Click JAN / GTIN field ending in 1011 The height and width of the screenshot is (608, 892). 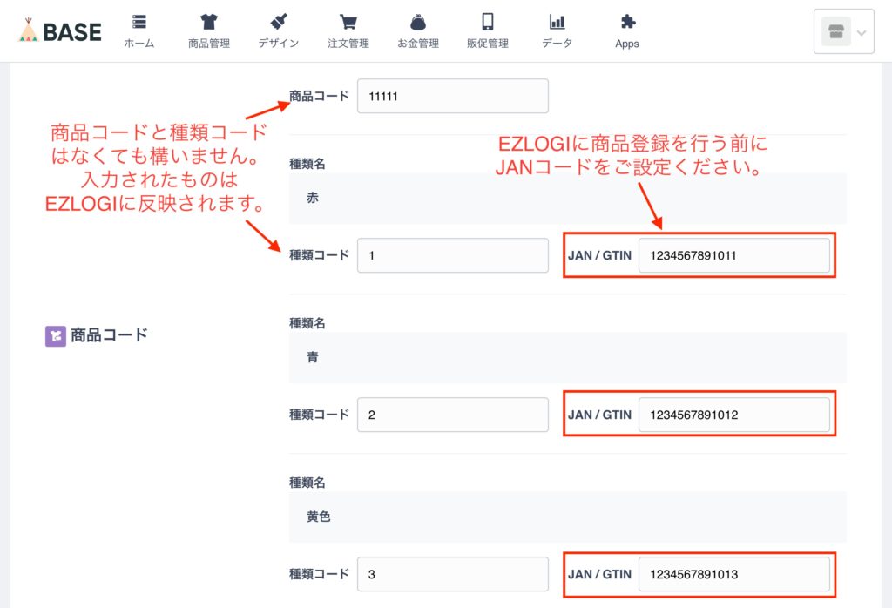(x=733, y=255)
